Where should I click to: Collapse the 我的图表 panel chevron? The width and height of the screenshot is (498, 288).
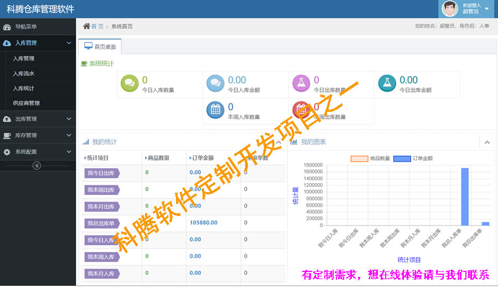487,142
